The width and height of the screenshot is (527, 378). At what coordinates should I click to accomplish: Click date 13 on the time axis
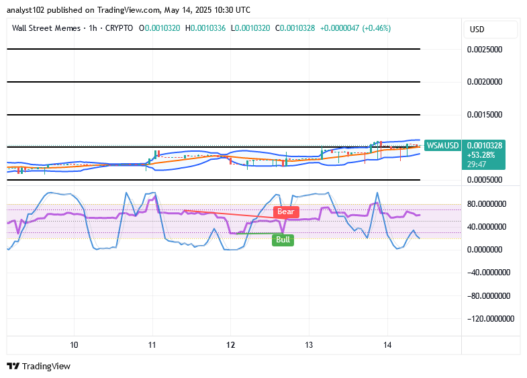309,345
